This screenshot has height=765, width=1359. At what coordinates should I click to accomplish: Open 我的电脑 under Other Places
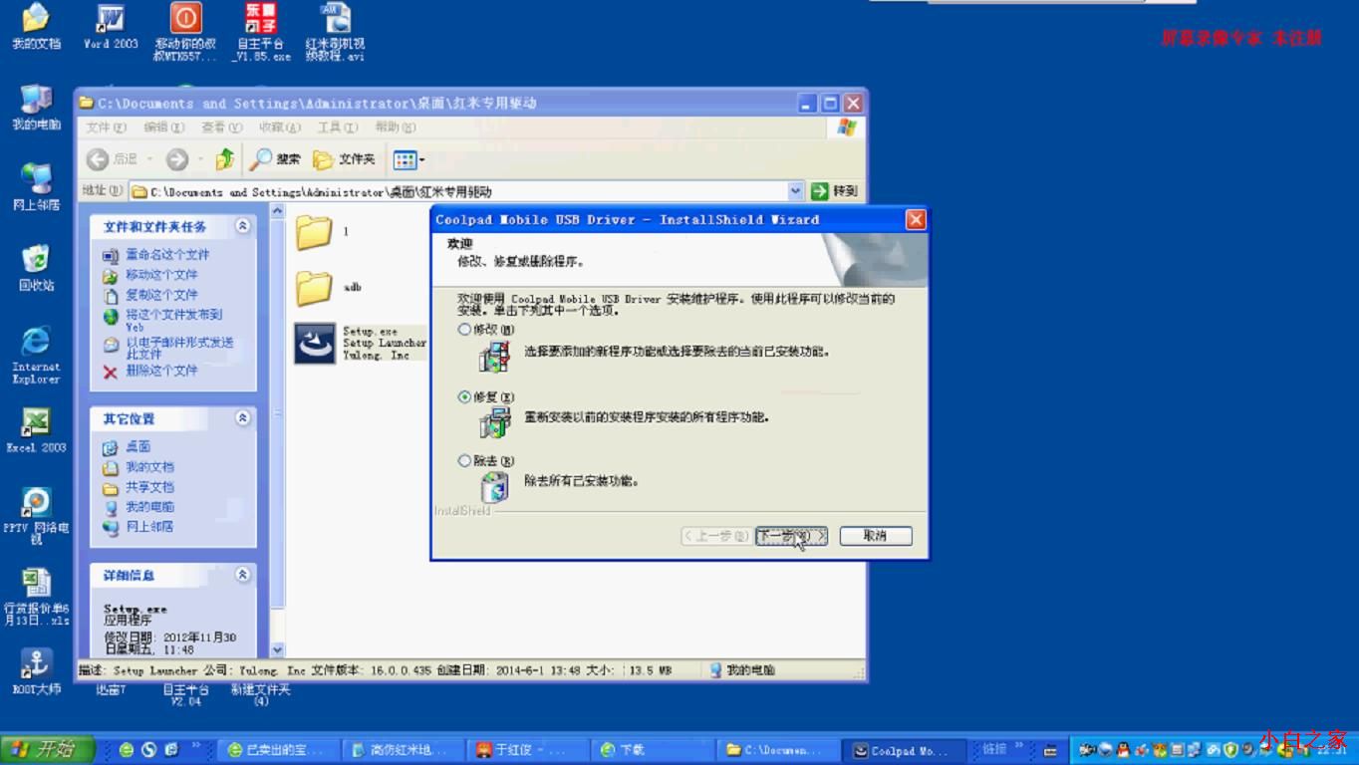click(x=149, y=507)
